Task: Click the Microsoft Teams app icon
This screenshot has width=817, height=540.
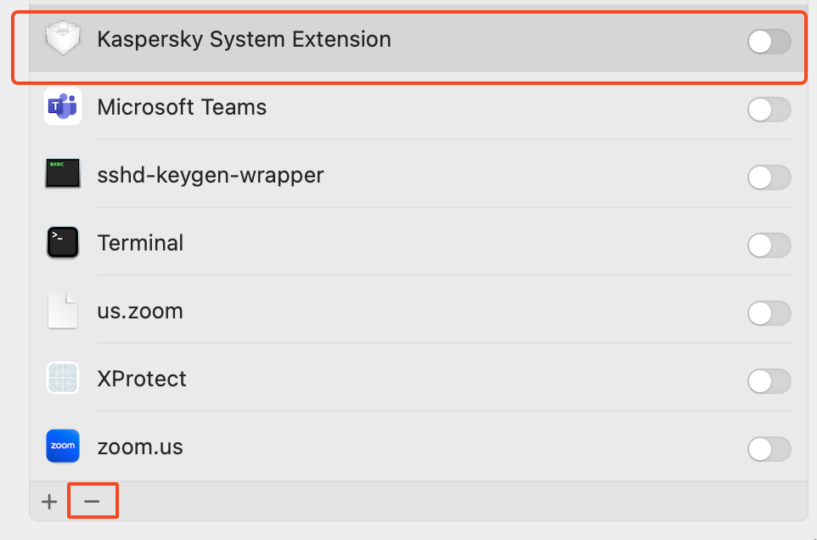Action: [x=63, y=107]
